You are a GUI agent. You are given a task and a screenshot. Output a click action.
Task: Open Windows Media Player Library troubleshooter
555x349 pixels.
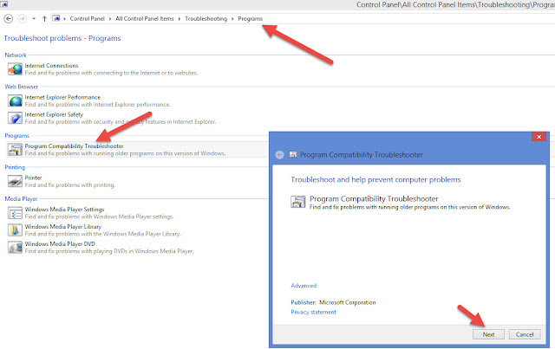tap(63, 227)
